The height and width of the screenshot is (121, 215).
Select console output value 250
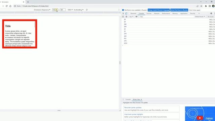point(125,27)
